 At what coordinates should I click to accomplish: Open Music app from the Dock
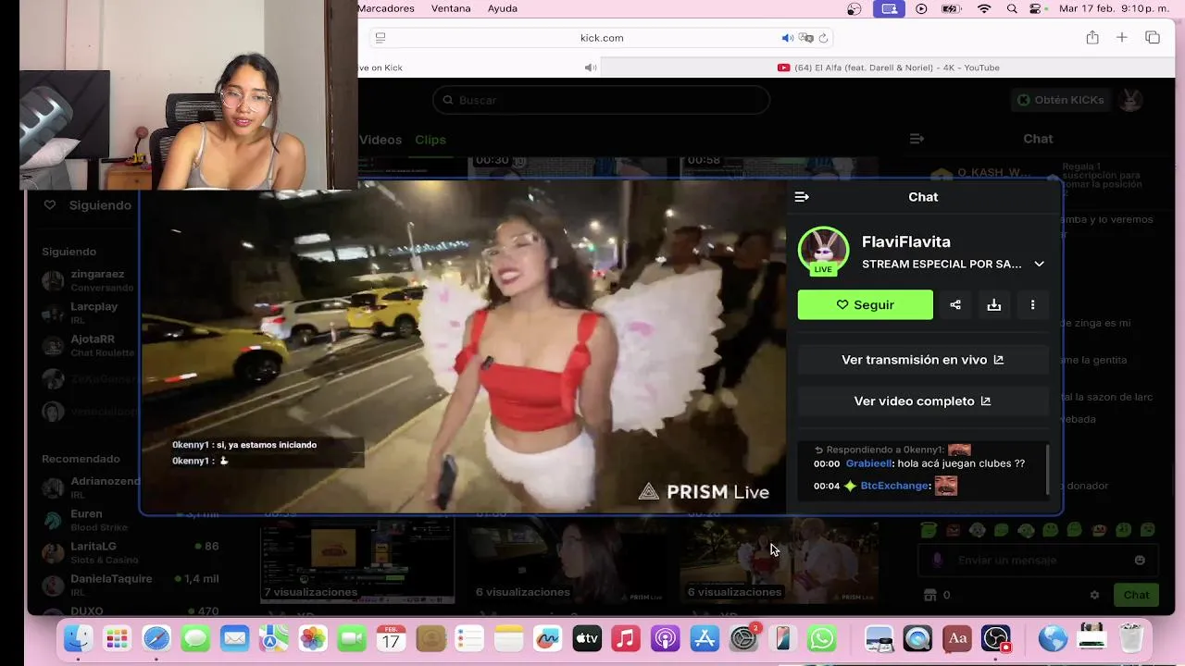(626, 638)
